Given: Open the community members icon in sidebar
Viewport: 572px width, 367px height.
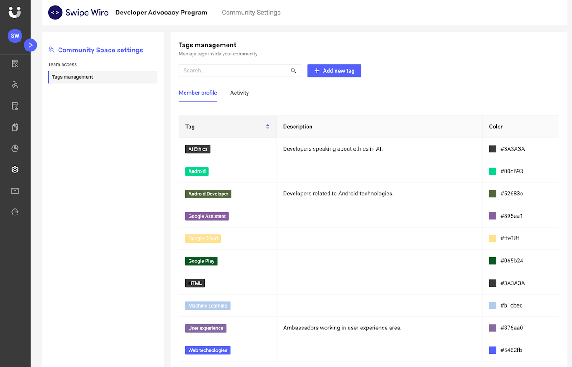Looking at the screenshot, I should coord(15,84).
